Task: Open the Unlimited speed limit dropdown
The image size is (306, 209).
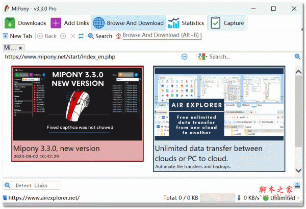Action: [281, 198]
